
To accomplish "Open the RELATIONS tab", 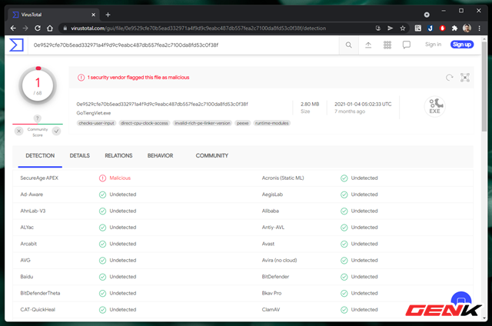I will point(118,155).
